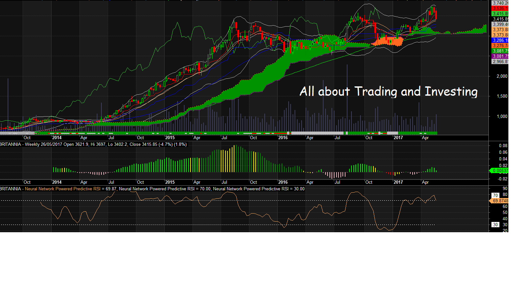This screenshot has height=299, width=532.
Task: Select the Predictive RSI = 70.00 text
Action: tap(165, 189)
